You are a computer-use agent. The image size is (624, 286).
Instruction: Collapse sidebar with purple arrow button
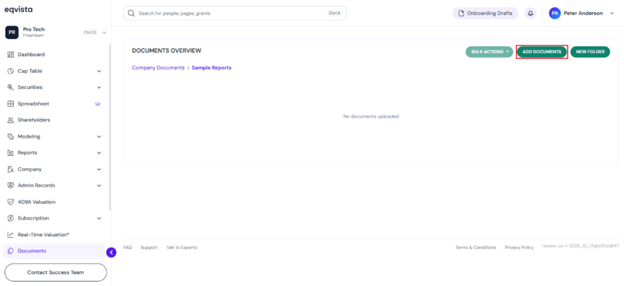coord(112,252)
